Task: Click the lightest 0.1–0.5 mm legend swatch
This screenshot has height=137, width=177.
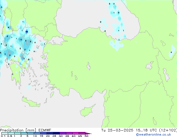Action: 5,133
